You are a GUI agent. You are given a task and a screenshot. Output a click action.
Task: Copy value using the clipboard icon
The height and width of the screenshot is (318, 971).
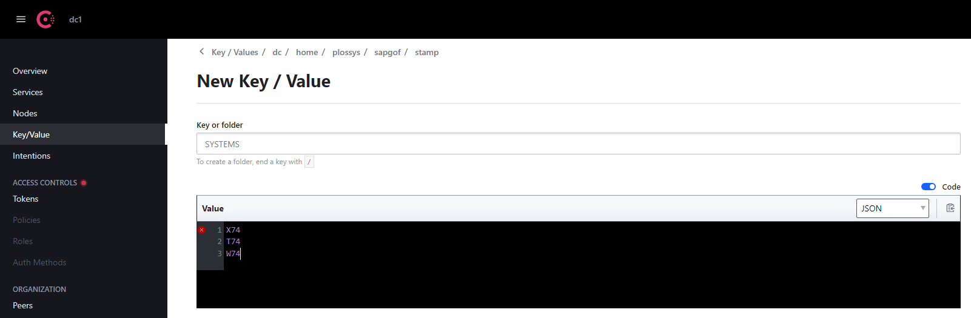950,208
